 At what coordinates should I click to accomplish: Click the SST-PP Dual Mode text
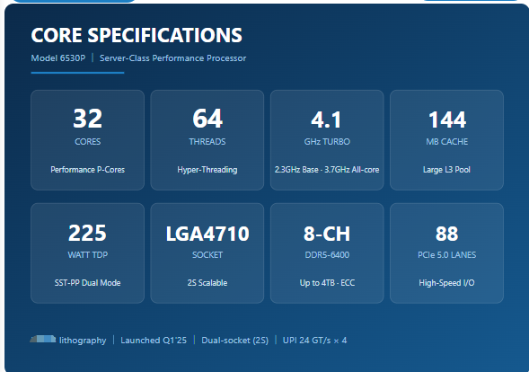pyautogui.click(x=87, y=282)
